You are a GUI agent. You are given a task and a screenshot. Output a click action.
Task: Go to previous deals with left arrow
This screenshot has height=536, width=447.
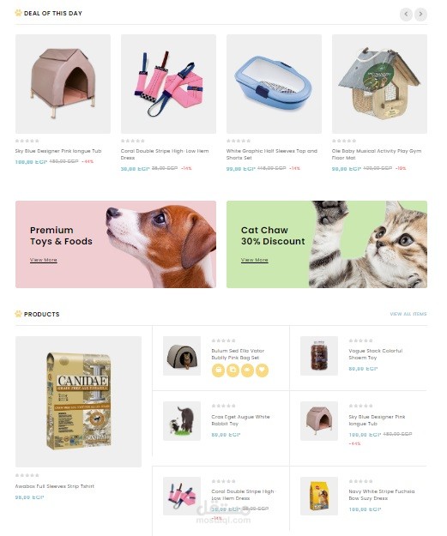(406, 15)
